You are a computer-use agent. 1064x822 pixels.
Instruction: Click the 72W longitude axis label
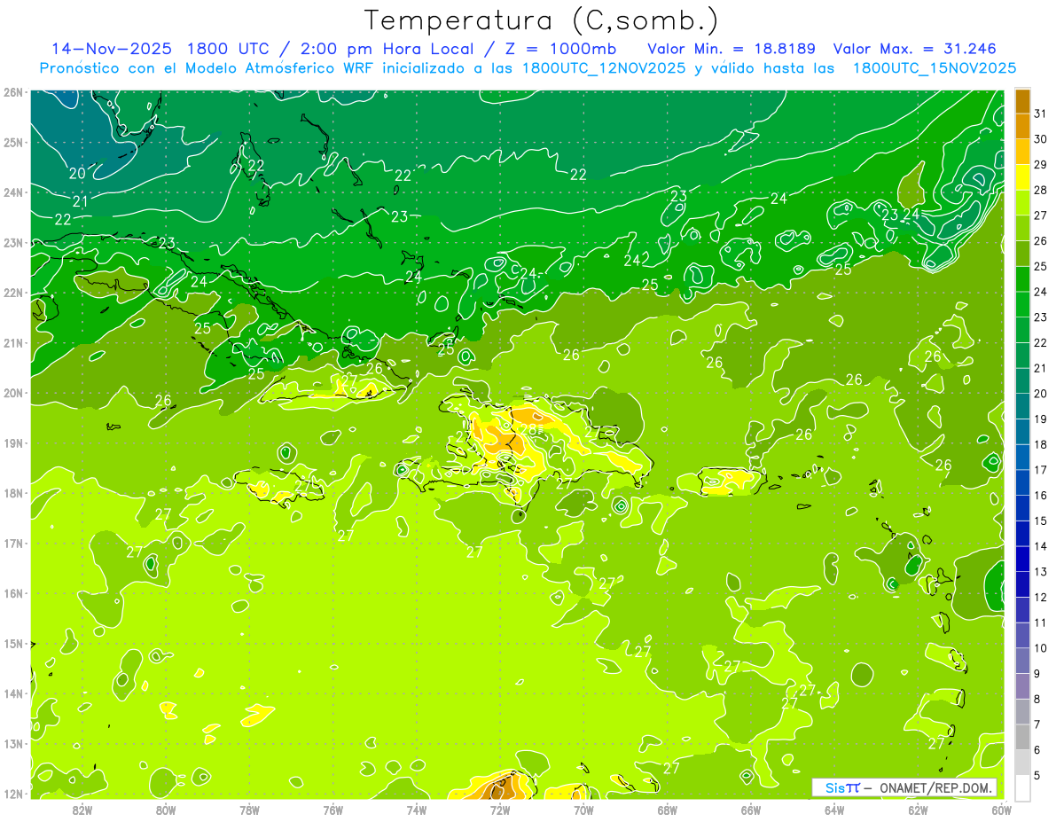click(500, 810)
